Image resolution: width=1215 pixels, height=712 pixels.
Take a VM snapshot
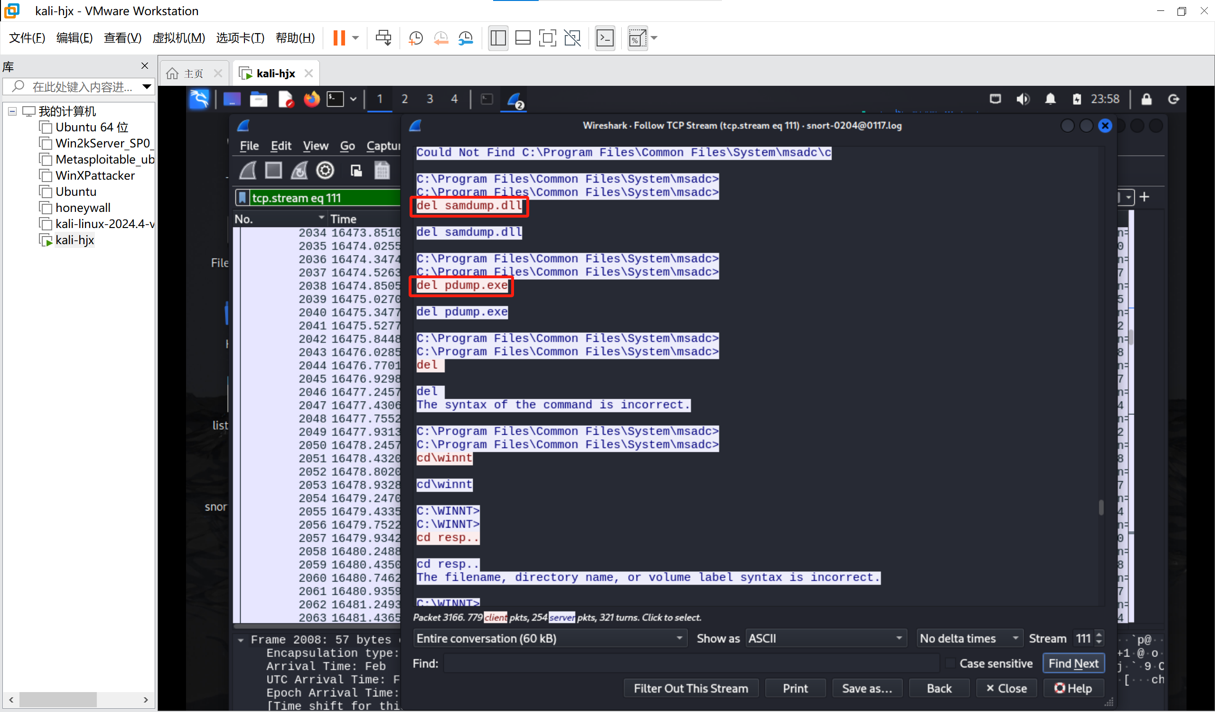click(415, 37)
